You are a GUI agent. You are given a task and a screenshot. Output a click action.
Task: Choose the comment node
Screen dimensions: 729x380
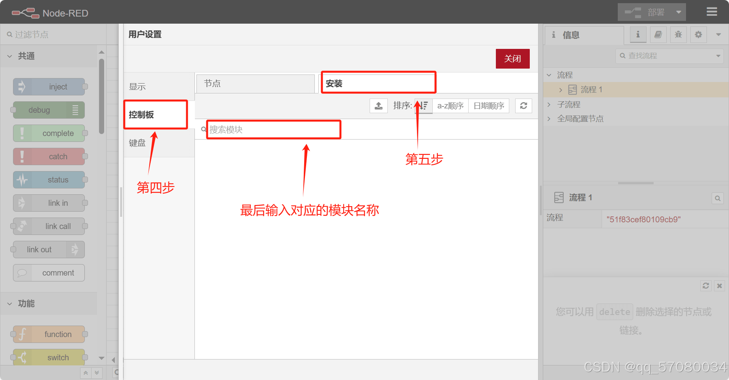[x=49, y=273]
